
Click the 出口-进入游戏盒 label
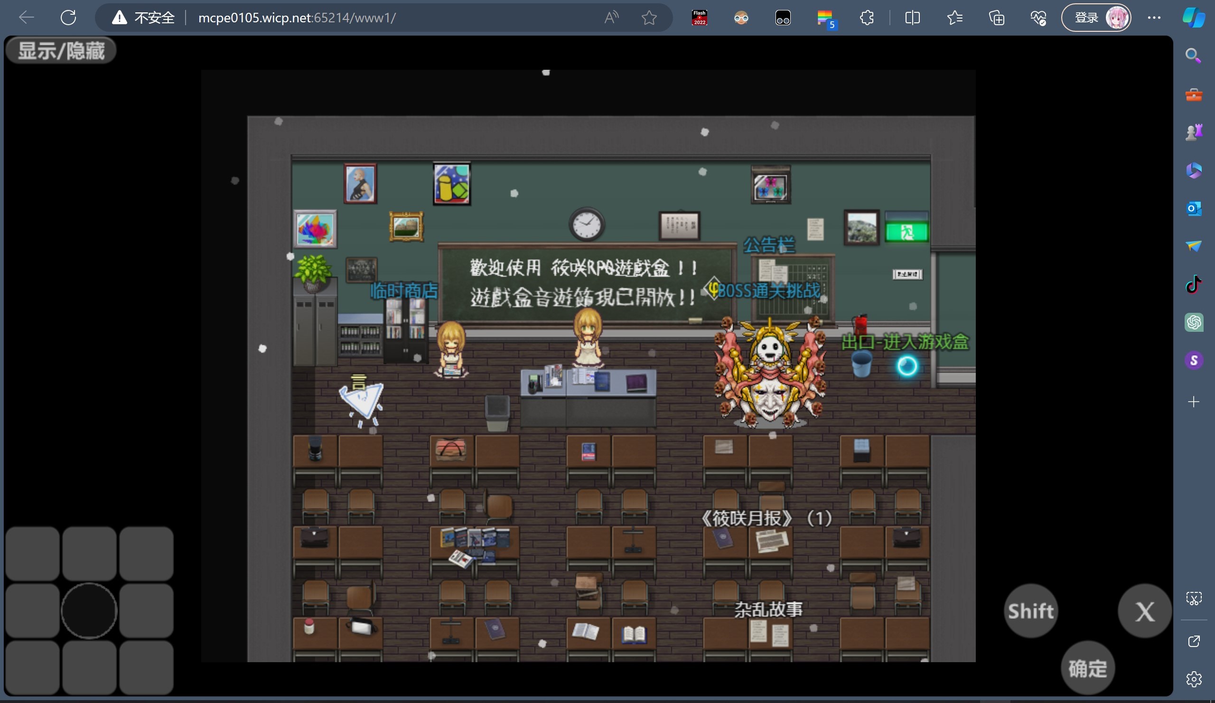click(905, 341)
